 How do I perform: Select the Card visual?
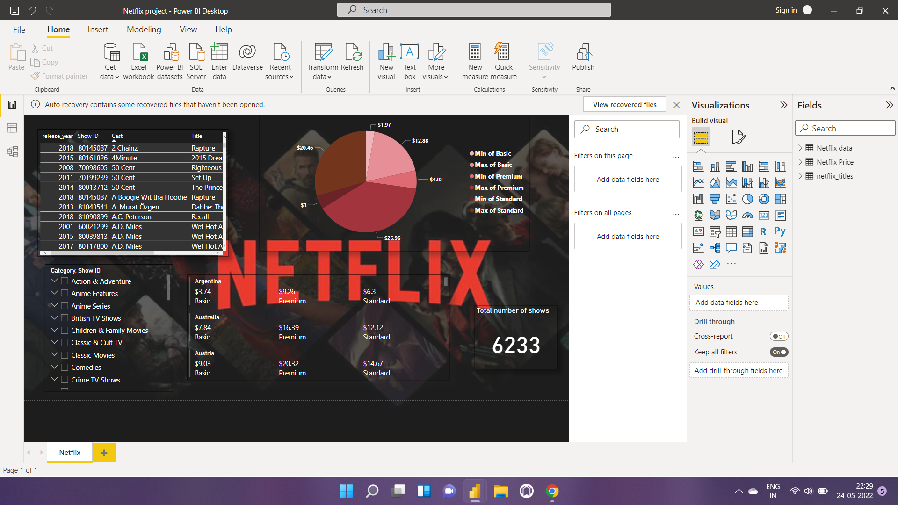point(764,215)
